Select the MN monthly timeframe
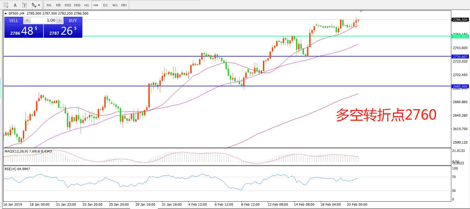 [124, 5]
